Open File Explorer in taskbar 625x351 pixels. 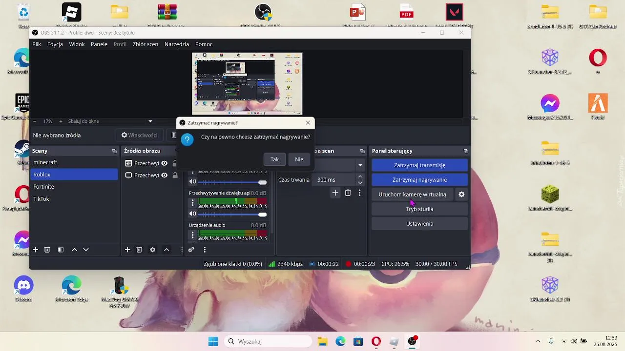(x=322, y=341)
